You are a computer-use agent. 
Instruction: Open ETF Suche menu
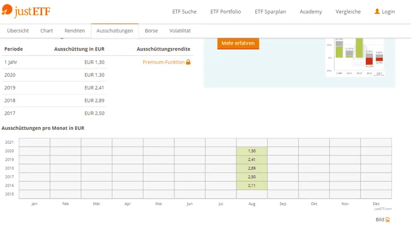184,11
